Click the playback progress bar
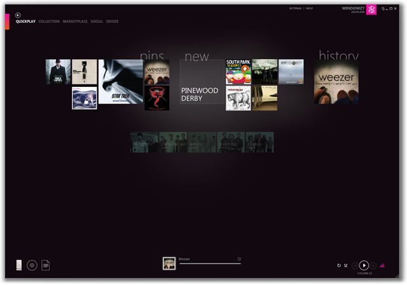Screen dimensions: 407x285 (210, 264)
